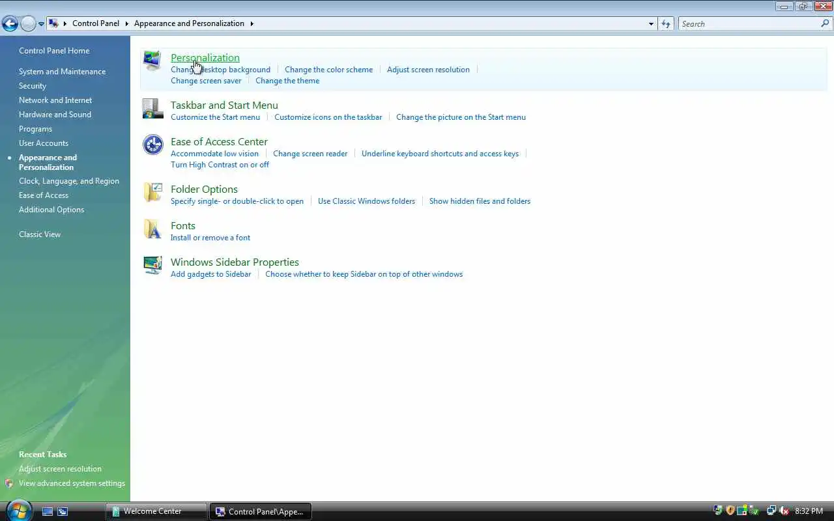The width and height of the screenshot is (834, 521).
Task: Open the Windows Start orb
Action: click(x=18, y=510)
